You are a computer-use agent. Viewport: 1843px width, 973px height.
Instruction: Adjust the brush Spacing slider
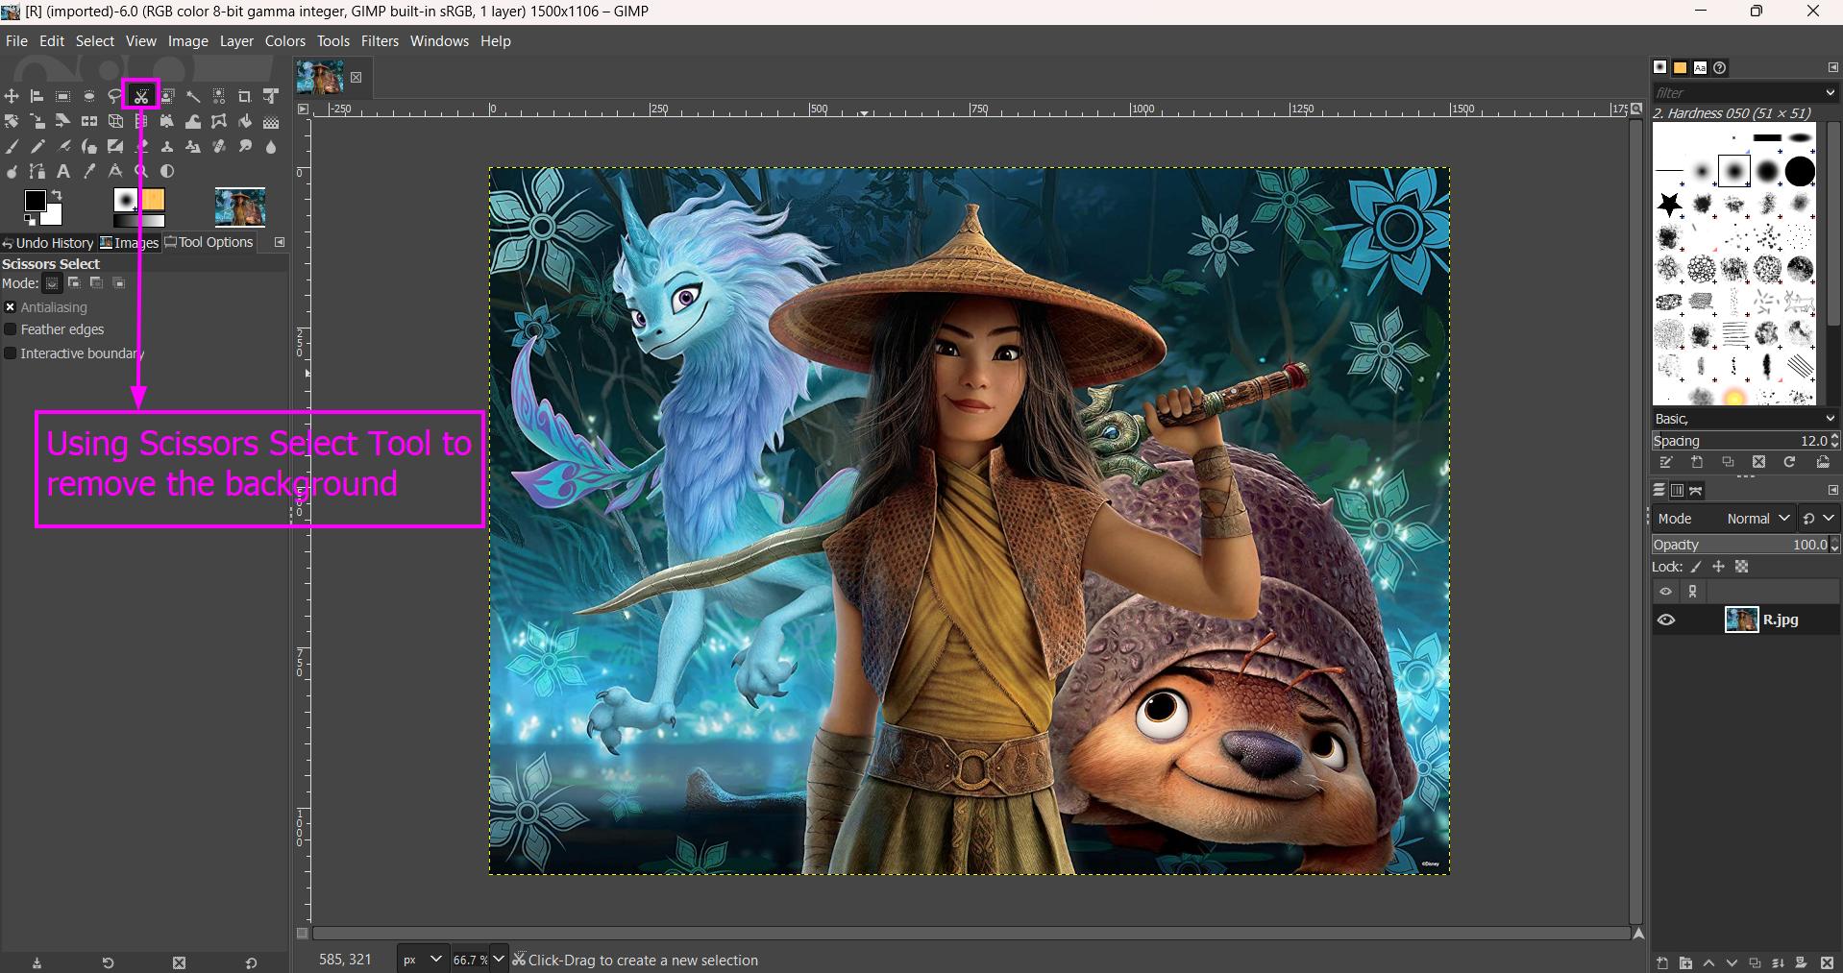1741,441
